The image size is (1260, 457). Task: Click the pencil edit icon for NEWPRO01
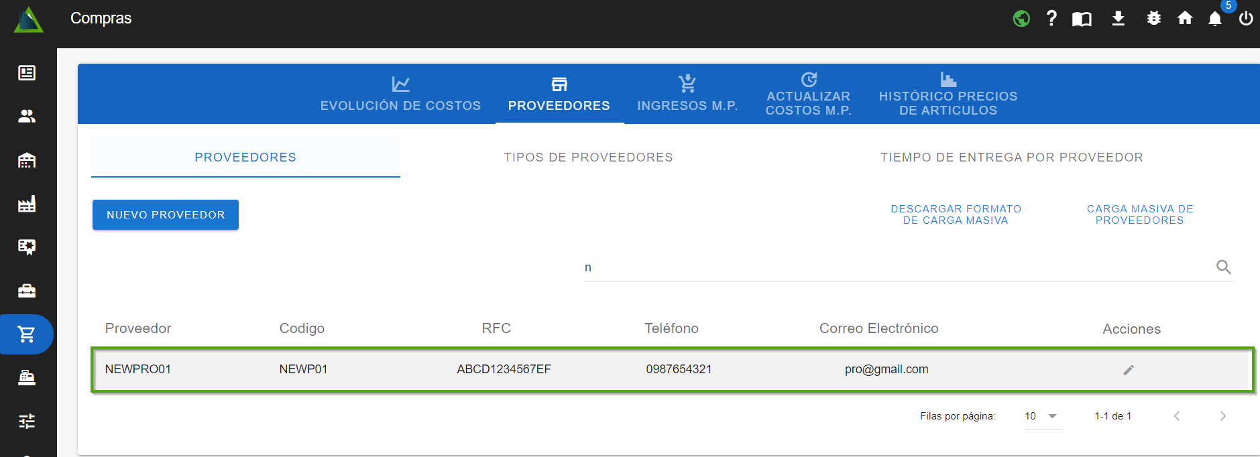tap(1129, 370)
